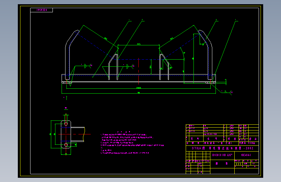This screenshot has height=182, width=281.
Task: Select the red vertical centerline of the frame
Action: tap(138, 71)
